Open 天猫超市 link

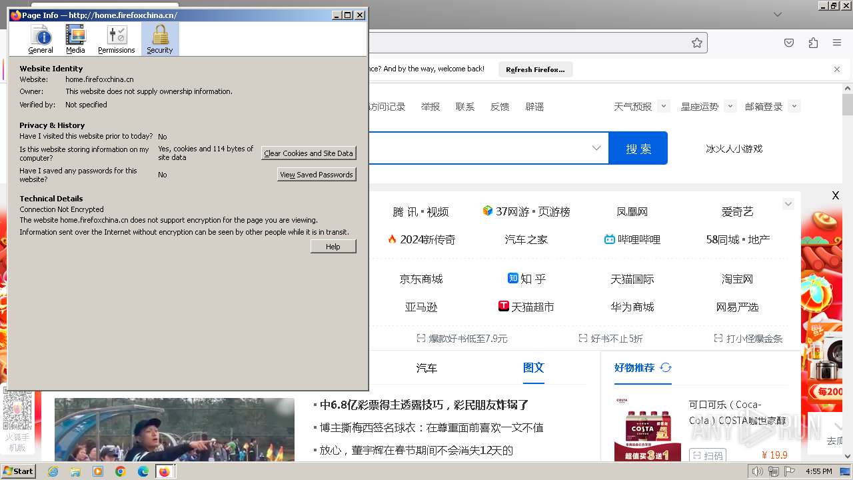[x=526, y=307]
